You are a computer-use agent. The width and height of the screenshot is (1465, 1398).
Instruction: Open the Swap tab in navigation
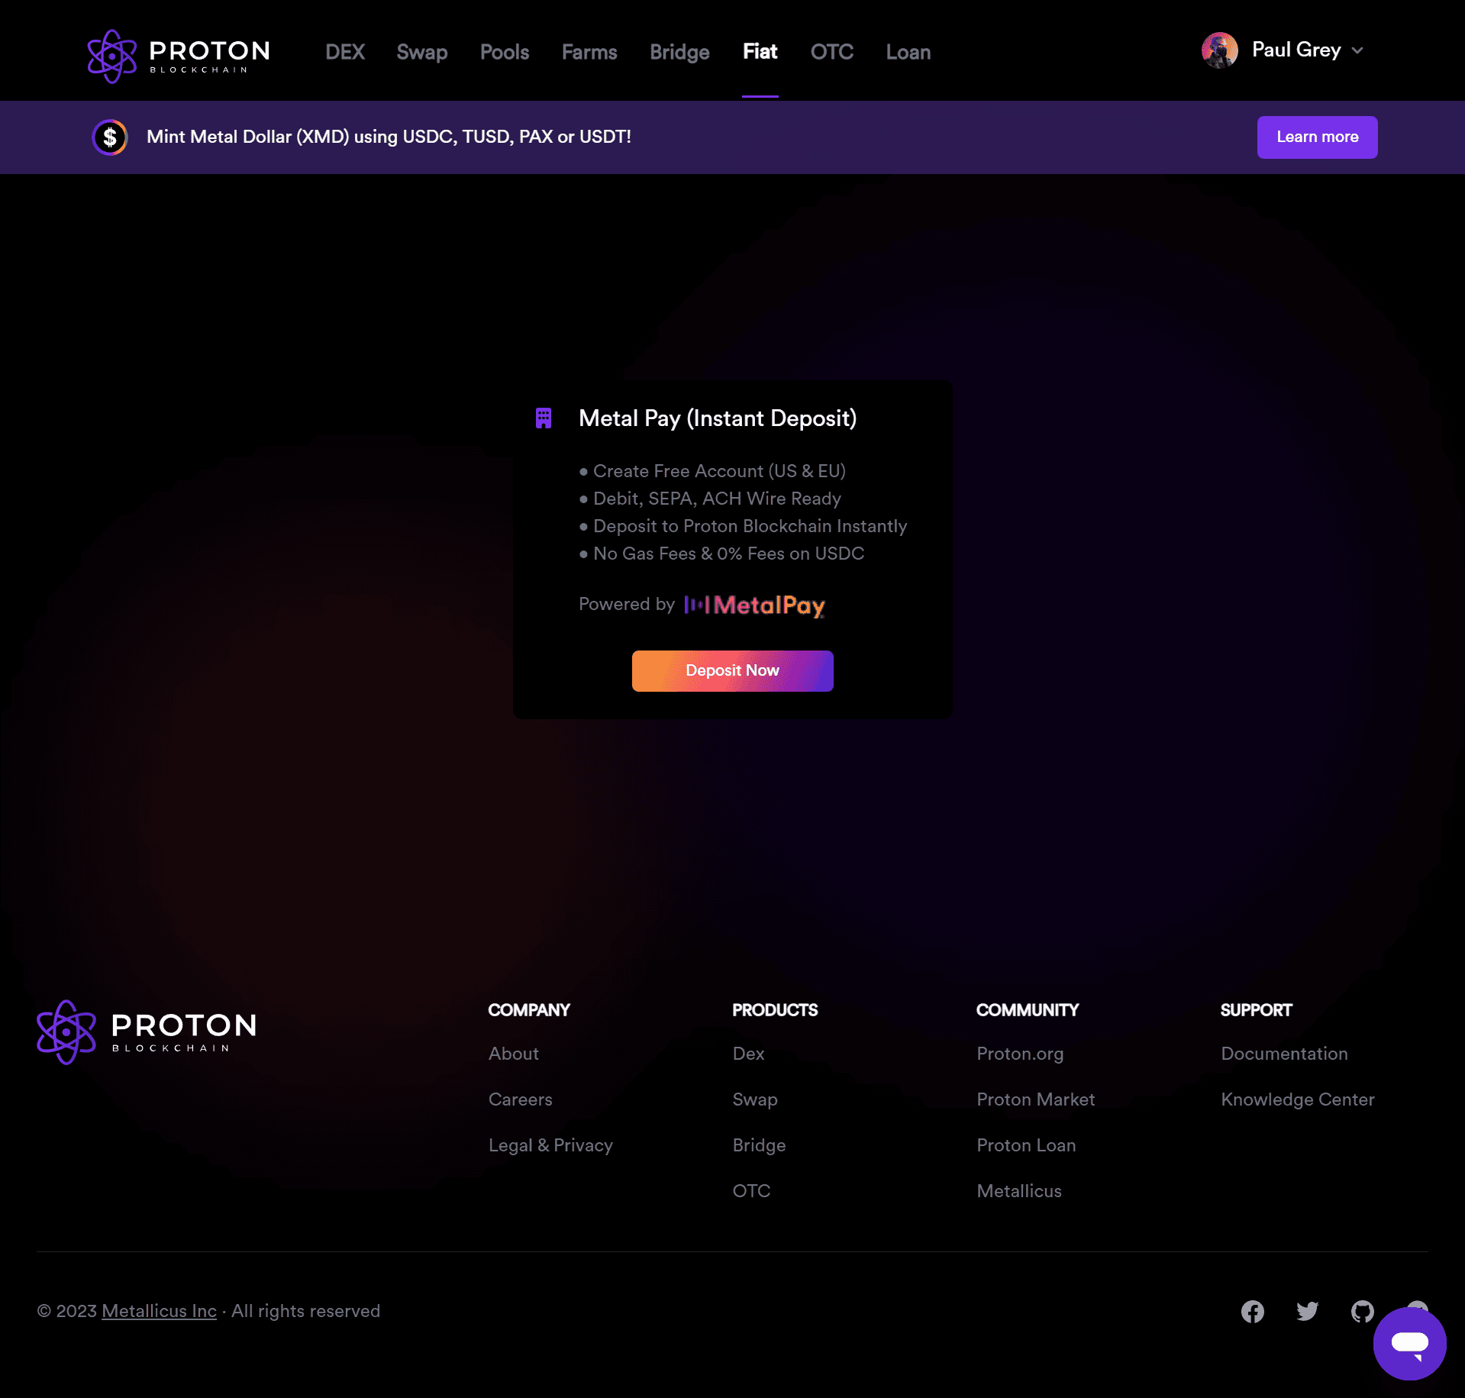coord(422,52)
